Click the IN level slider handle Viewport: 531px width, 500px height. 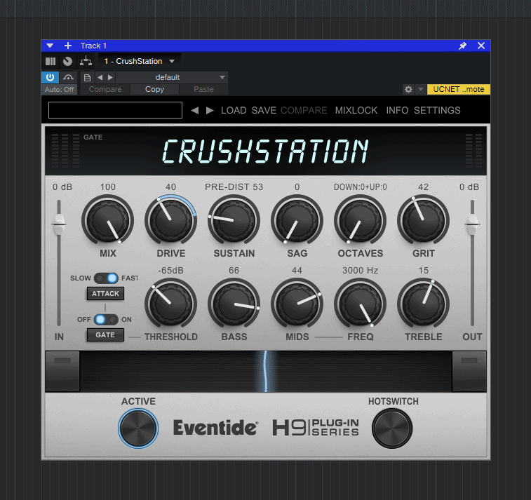(59, 223)
